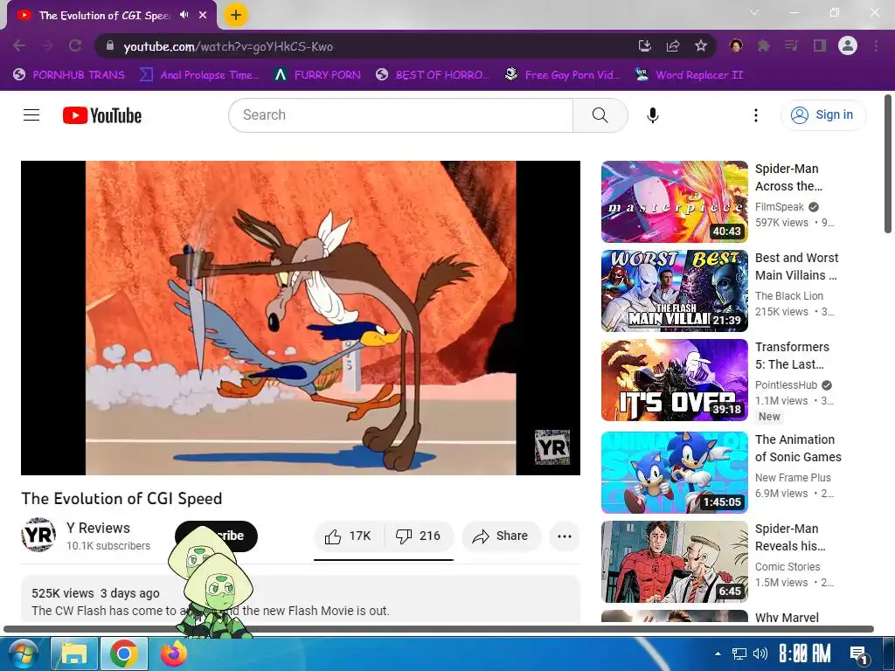Open File Explorer from taskbar
Screen dimensions: 895x671
click(x=74, y=654)
